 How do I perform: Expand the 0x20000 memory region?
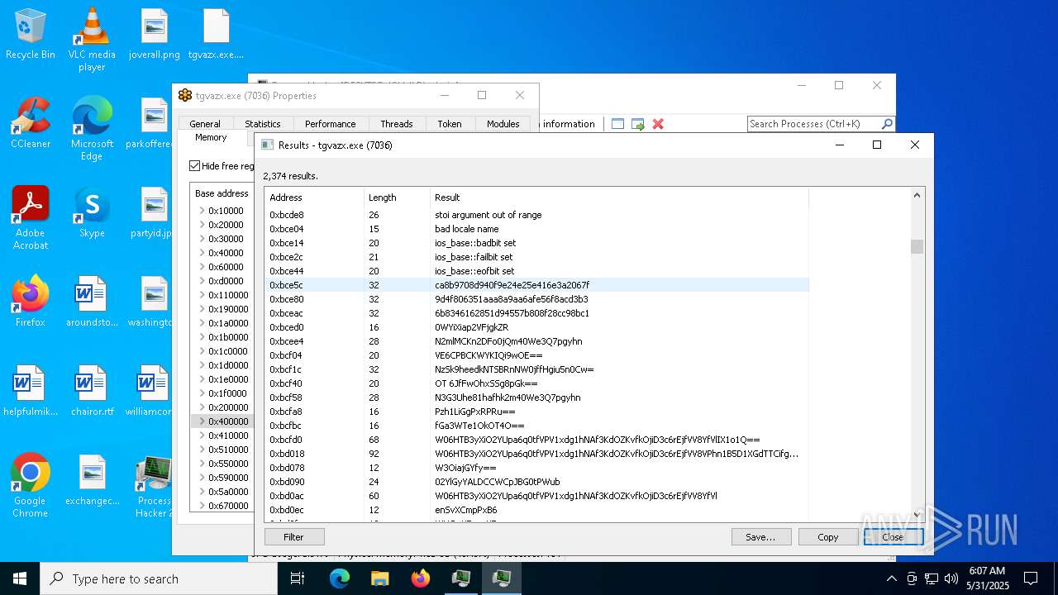[202, 225]
